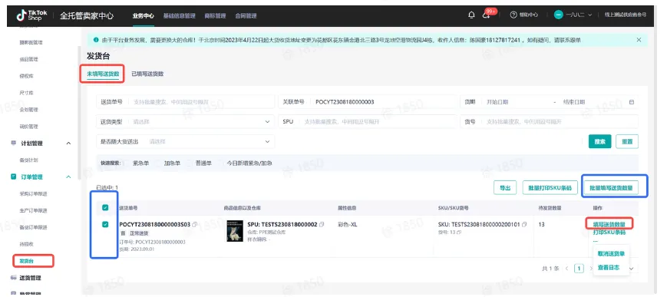The width and height of the screenshot is (667, 297).
Task: Click the TikTok Shop logo
Action: 31,15
